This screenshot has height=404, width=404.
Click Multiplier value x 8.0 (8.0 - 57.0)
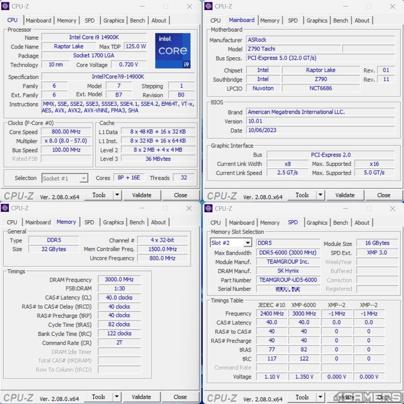[66, 140]
